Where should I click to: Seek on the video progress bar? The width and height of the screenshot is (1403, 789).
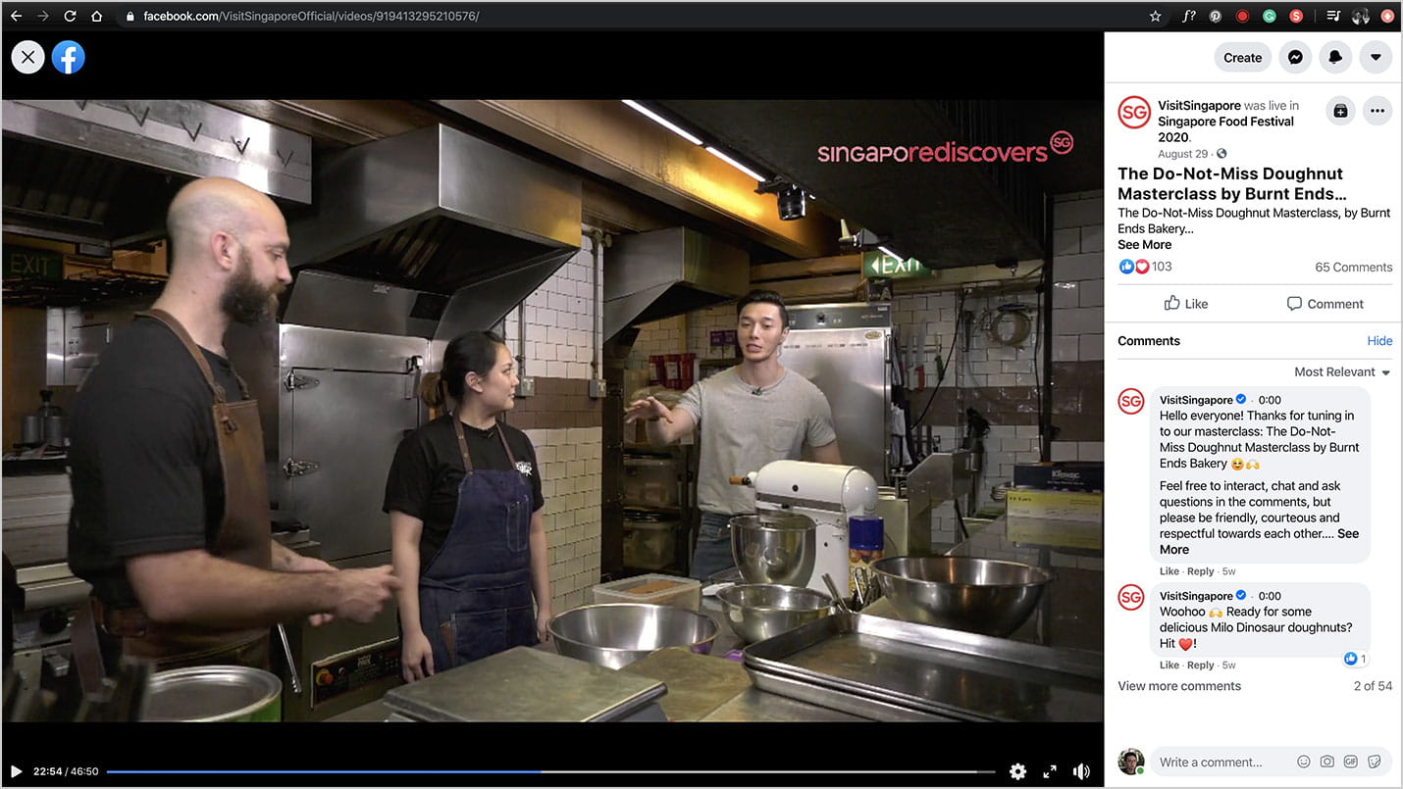[550, 771]
